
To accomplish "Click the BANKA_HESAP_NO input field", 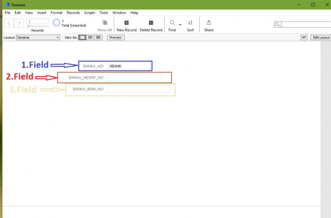I will [x=134, y=78].
